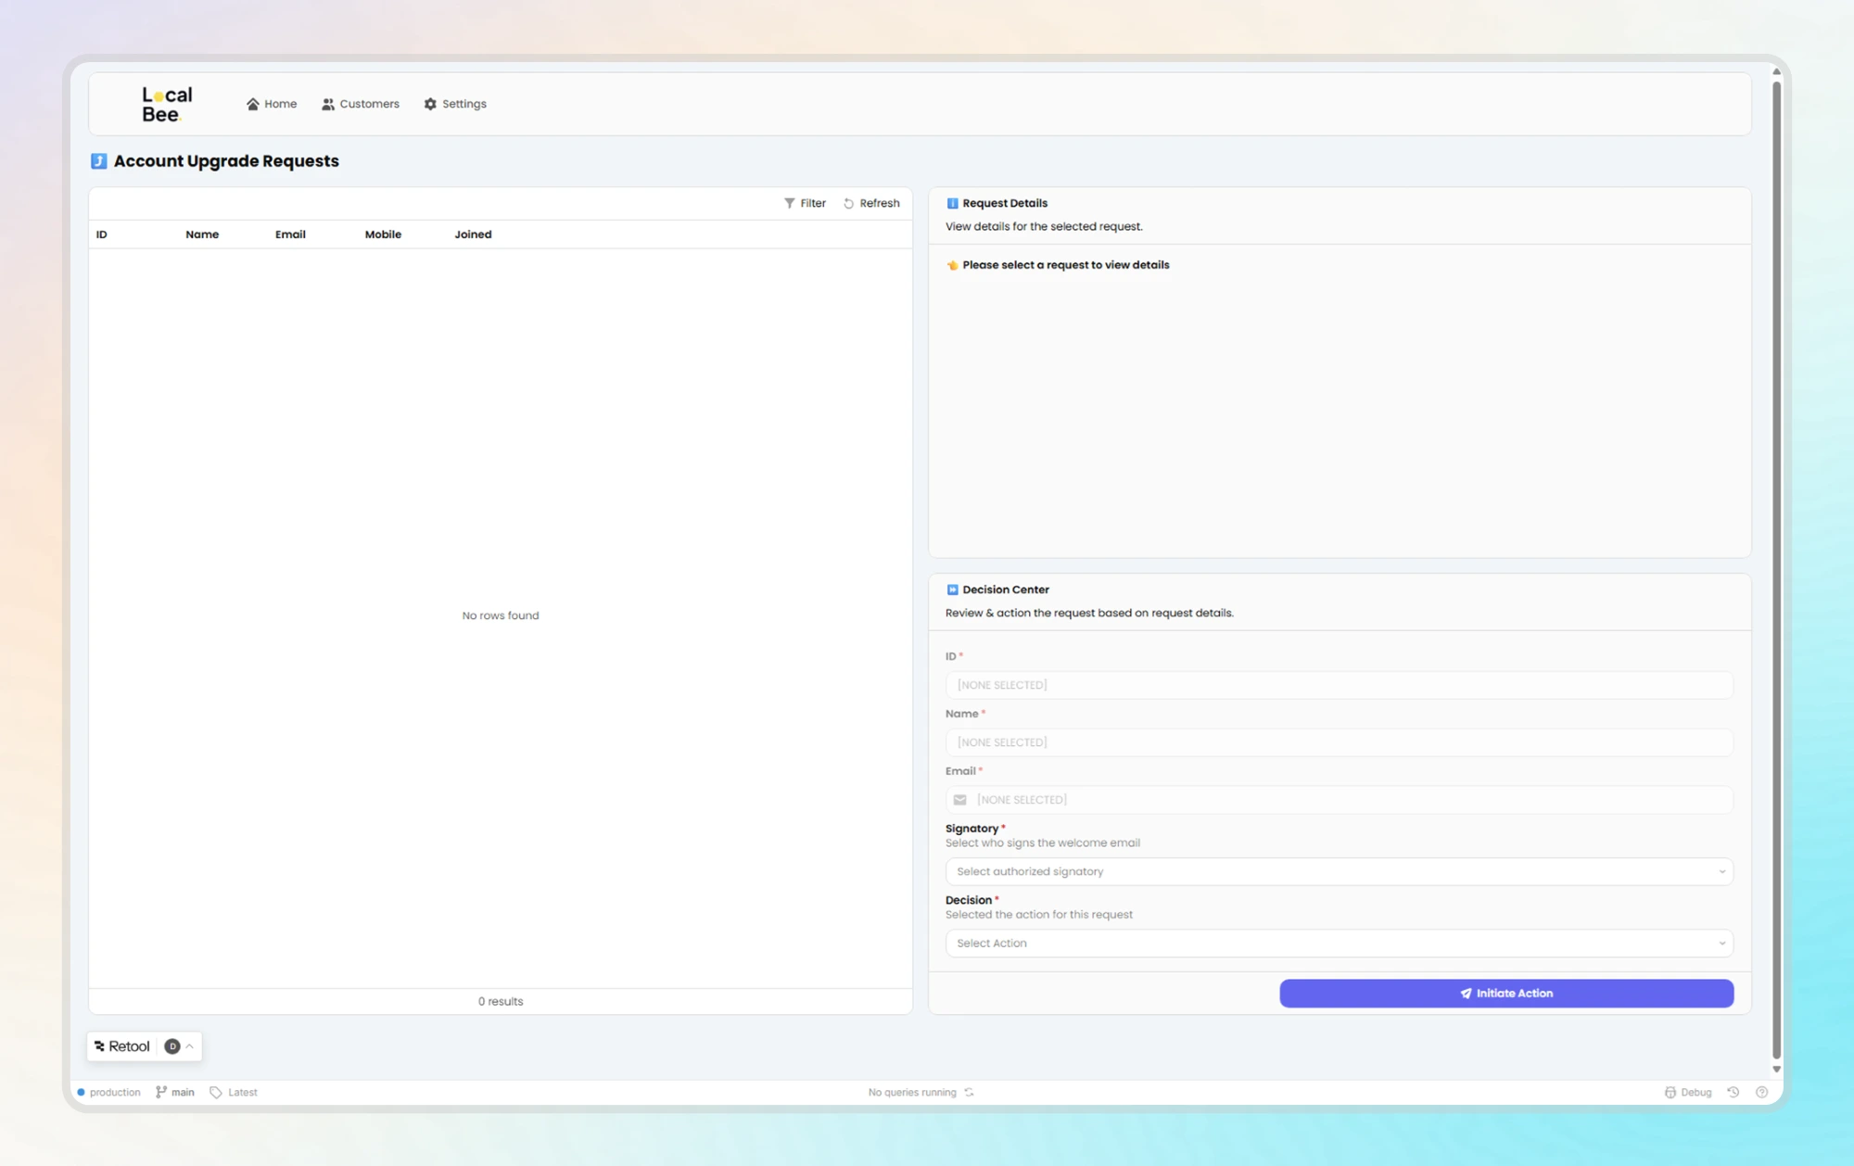Sort table by Mobile column header

383,234
